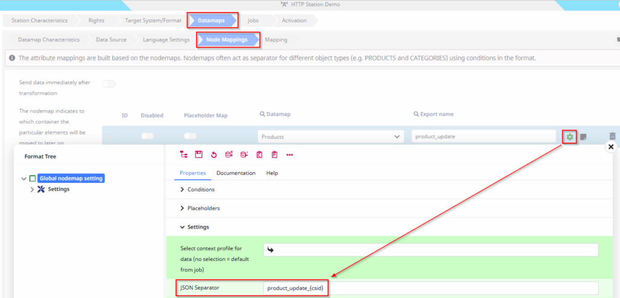The height and width of the screenshot is (298, 620).
Task: Toggle Disabled switch for Products row
Action: point(148,136)
